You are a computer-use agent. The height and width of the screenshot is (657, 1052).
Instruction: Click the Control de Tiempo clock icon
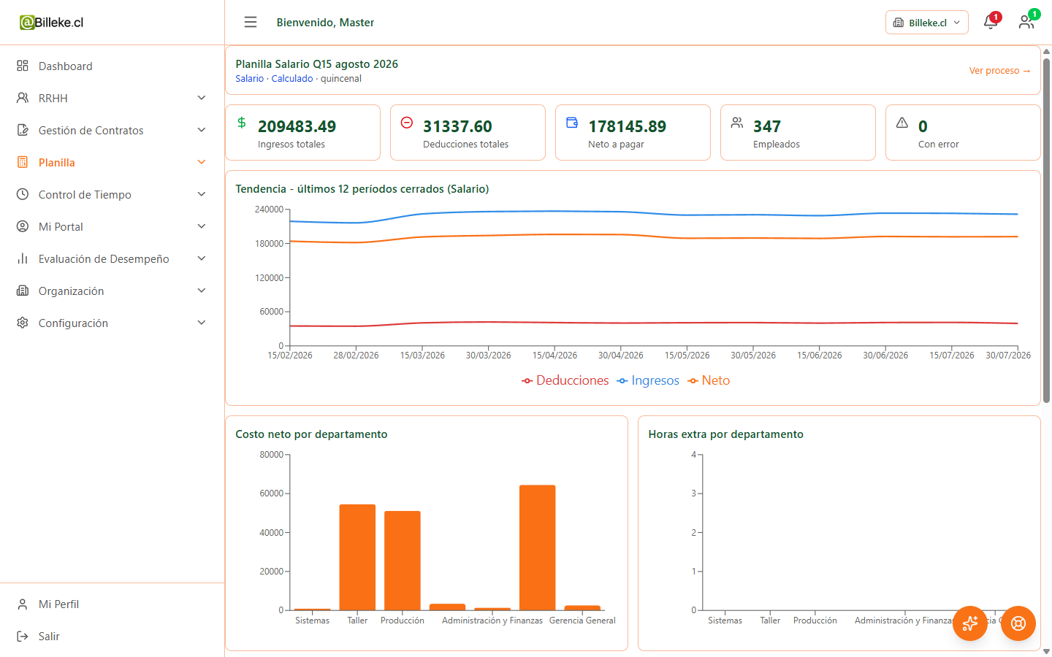tap(23, 194)
